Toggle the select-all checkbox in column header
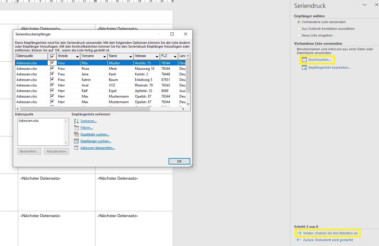379x246 pixels. (52, 56)
